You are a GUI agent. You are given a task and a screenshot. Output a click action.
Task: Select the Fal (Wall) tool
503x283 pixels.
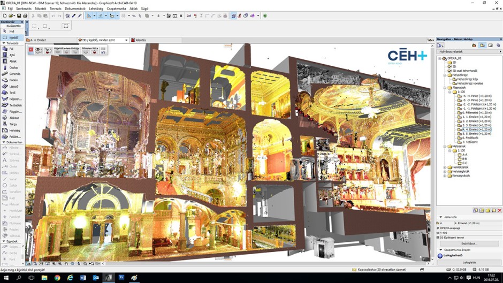(11, 49)
